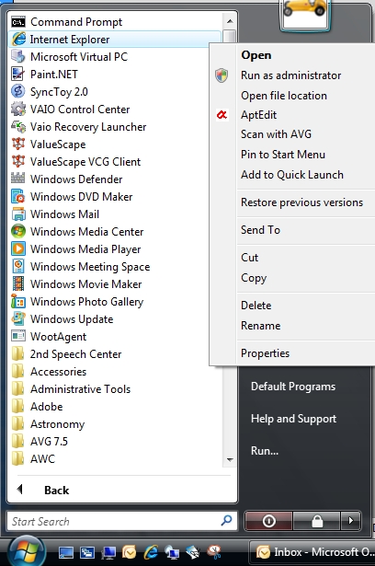Click the Show Desktop Quick Launch icon
The width and height of the screenshot is (375, 566).
coord(66,552)
